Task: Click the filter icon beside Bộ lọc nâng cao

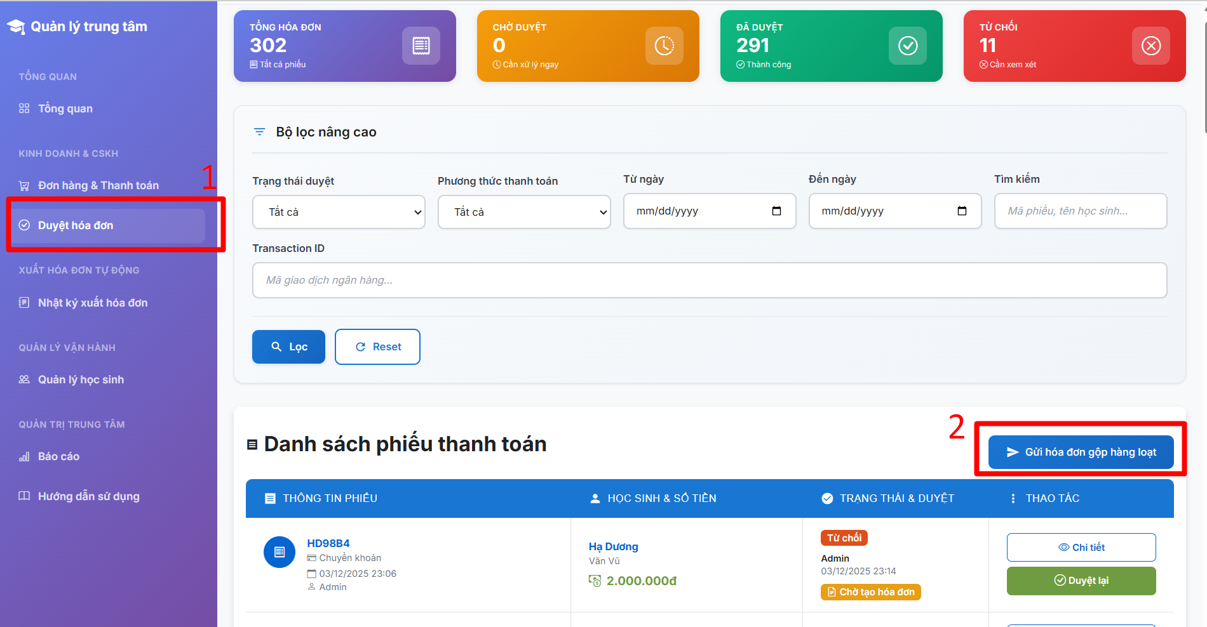Action: coord(259,132)
